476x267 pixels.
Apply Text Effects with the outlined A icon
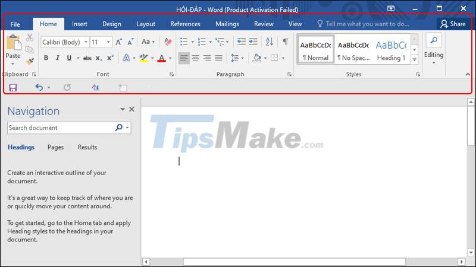coord(126,58)
